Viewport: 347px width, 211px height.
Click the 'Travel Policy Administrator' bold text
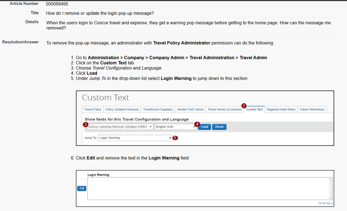point(182,43)
